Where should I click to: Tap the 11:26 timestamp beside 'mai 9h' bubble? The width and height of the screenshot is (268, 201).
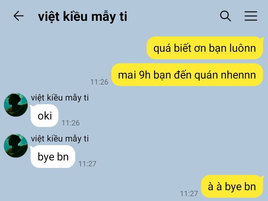pyautogui.click(x=99, y=82)
